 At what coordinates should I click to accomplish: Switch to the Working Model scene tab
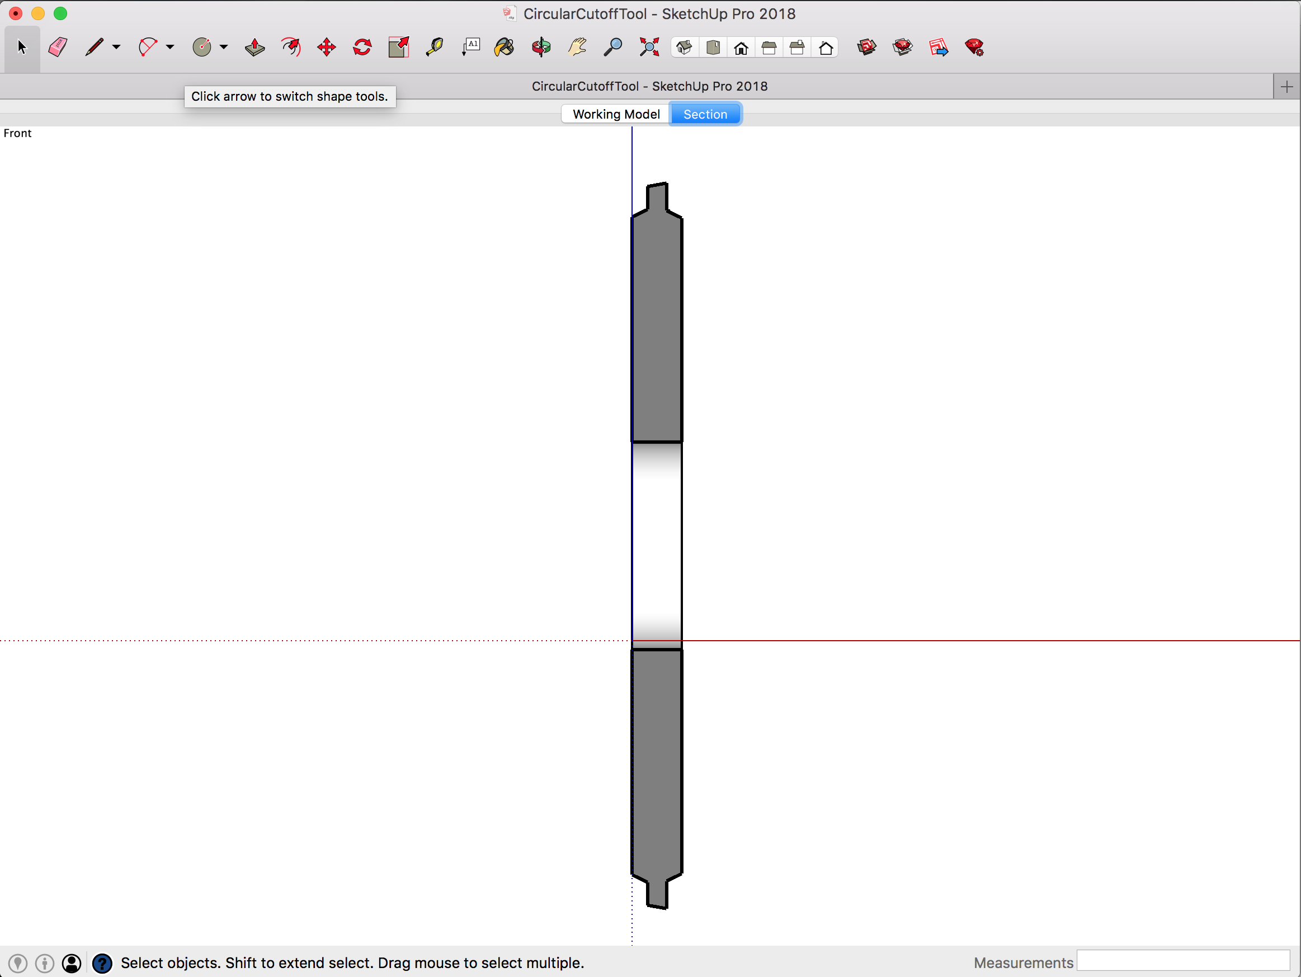coord(616,114)
